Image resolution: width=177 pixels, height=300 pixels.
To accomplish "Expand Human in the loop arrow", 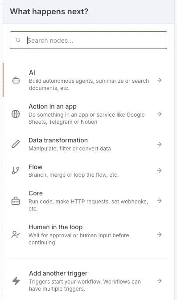I will [159, 235].
